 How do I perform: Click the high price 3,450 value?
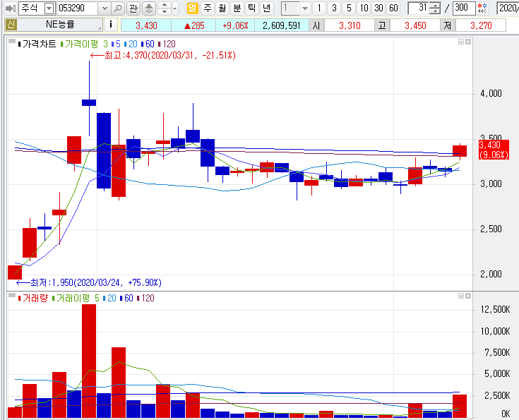(415, 25)
